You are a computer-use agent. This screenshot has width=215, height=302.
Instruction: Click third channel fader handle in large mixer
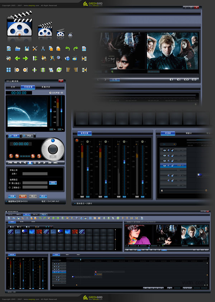coord(124,162)
